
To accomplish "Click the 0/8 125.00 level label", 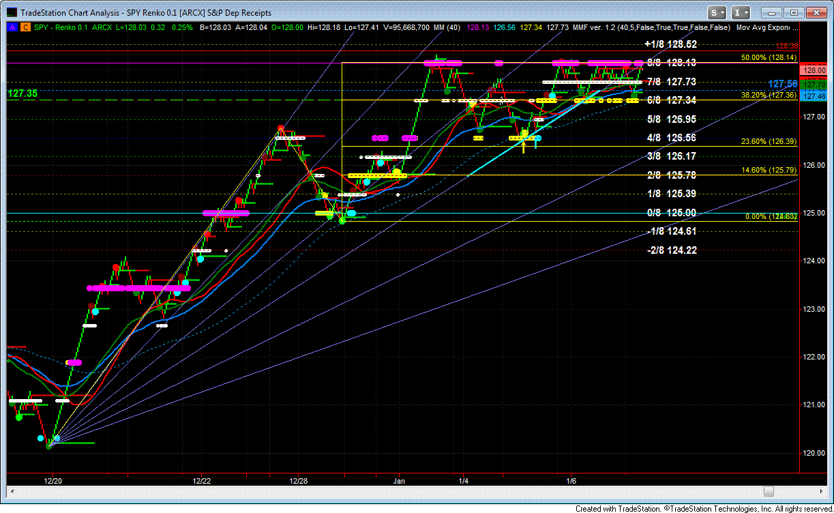I will coord(672,213).
